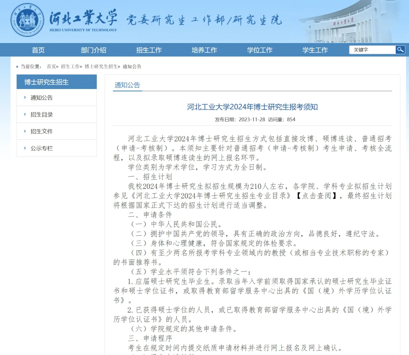409x355 pixels.
Task: Click the arrow beside 招生文件 in the sidebar
Action: point(25,131)
